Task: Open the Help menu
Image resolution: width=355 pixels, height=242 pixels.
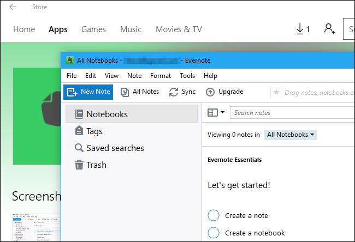Action: [210, 76]
